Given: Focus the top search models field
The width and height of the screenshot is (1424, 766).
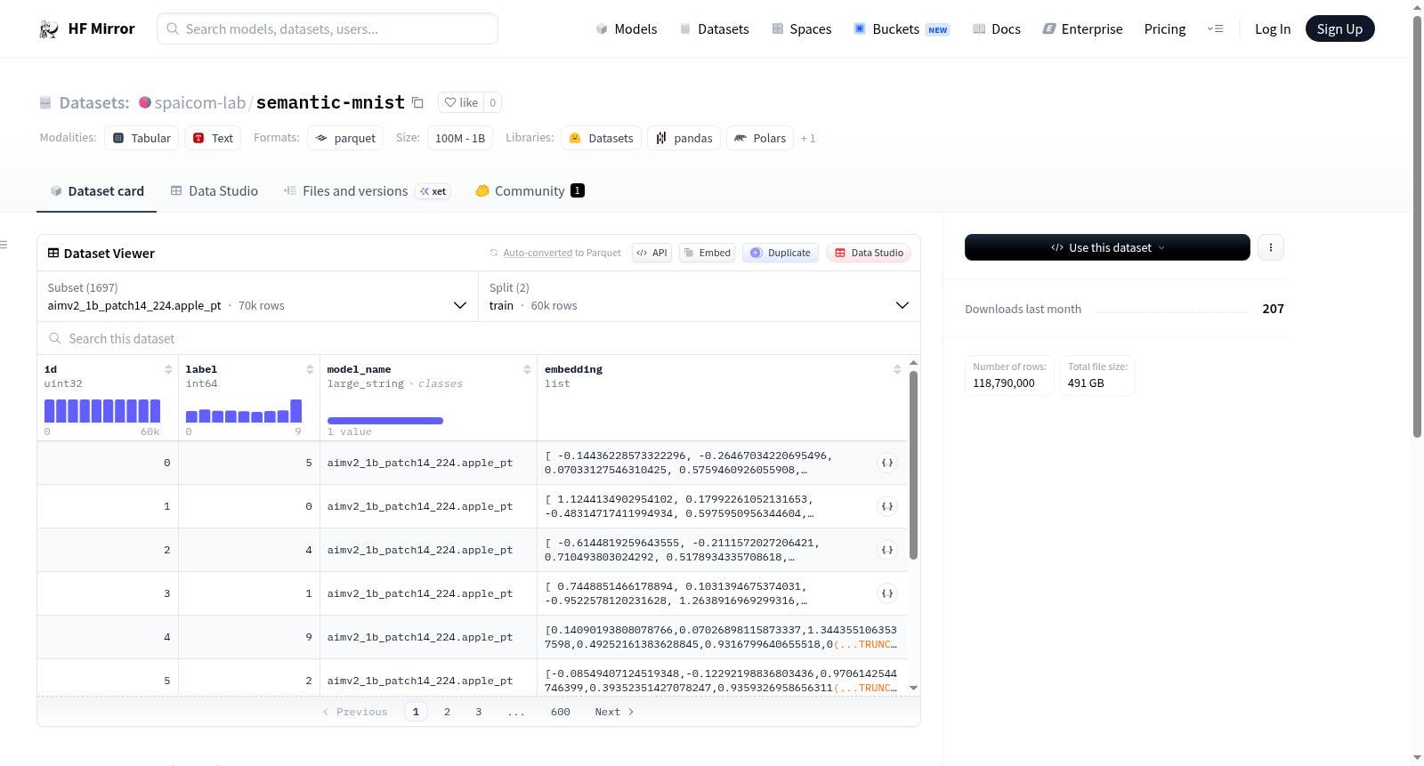Looking at the screenshot, I should [328, 28].
